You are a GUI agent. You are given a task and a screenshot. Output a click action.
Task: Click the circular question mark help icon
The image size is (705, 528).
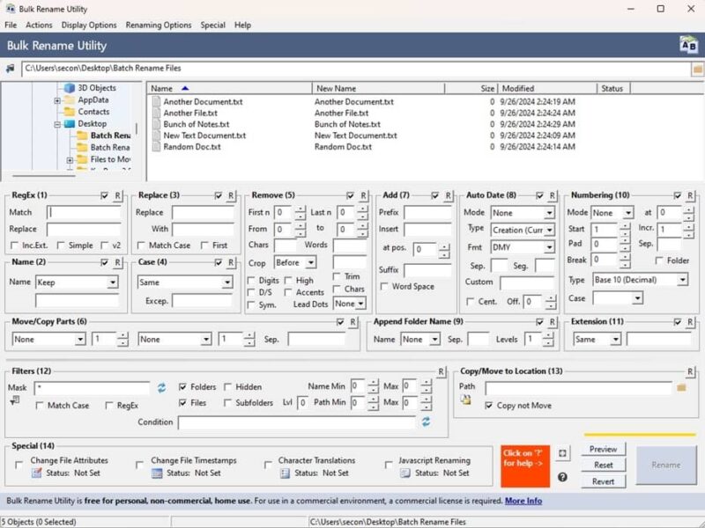563,476
